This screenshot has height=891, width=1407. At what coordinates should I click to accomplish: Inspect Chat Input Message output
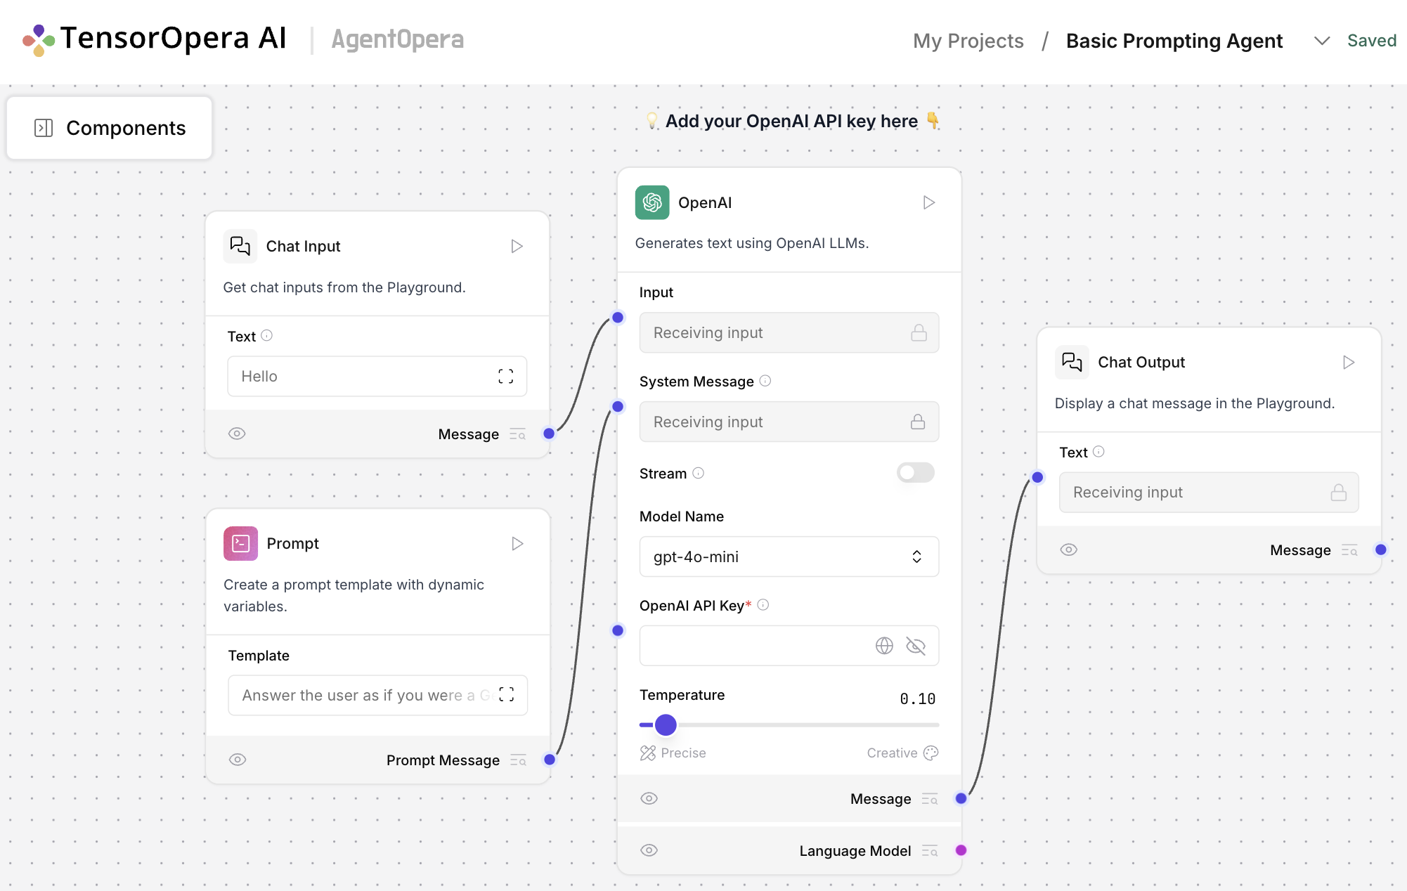click(x=518, y=434)
